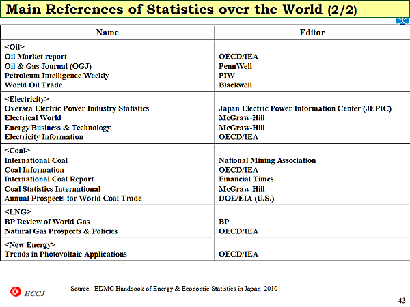Select 'Oil & Gas Journal (OGJ)' entry
The height and width of the screenshot is (307, 410).
click(48, 66)
